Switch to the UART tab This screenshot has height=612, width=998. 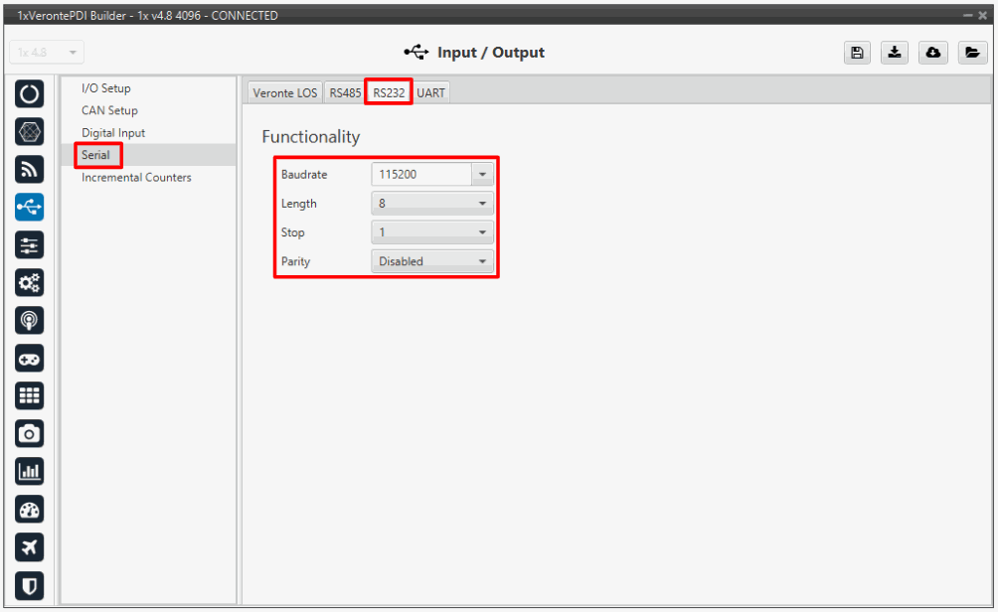tap(430, 92)
